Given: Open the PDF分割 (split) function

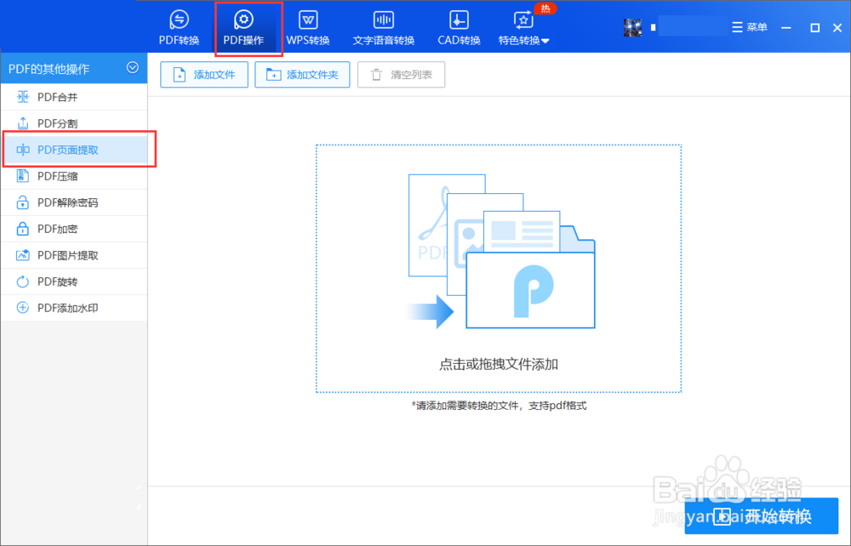Looking at the screenshot, I should click(x=54, y=122).
